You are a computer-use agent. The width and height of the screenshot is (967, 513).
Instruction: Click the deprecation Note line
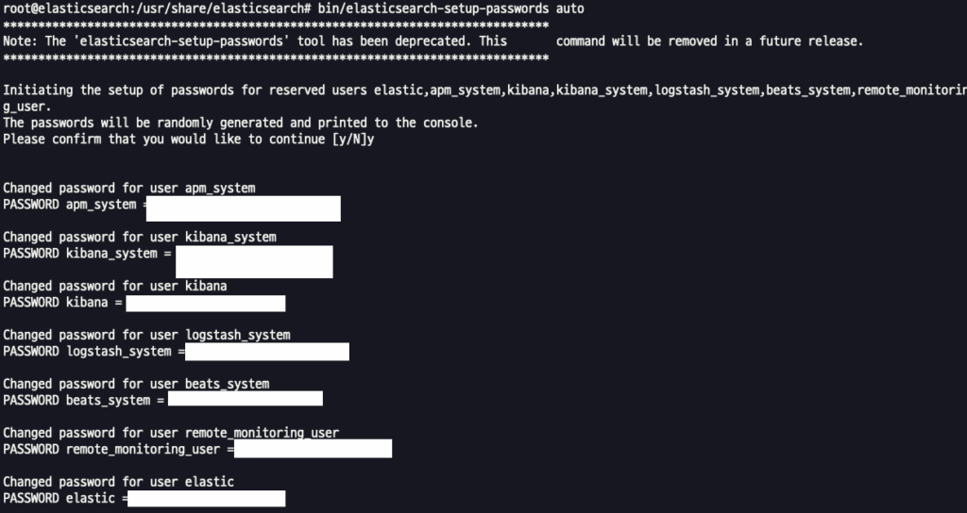click(x=433, y=41)
